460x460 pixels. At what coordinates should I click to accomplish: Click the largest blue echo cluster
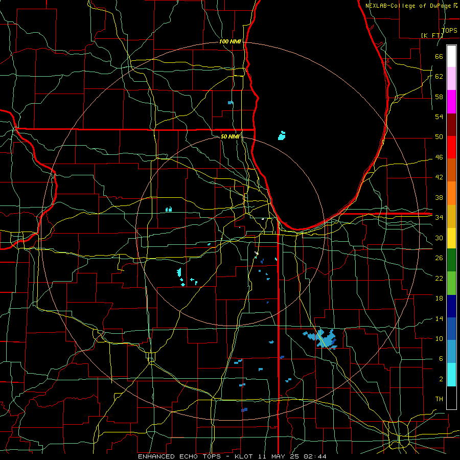click(x=323, y=339)
